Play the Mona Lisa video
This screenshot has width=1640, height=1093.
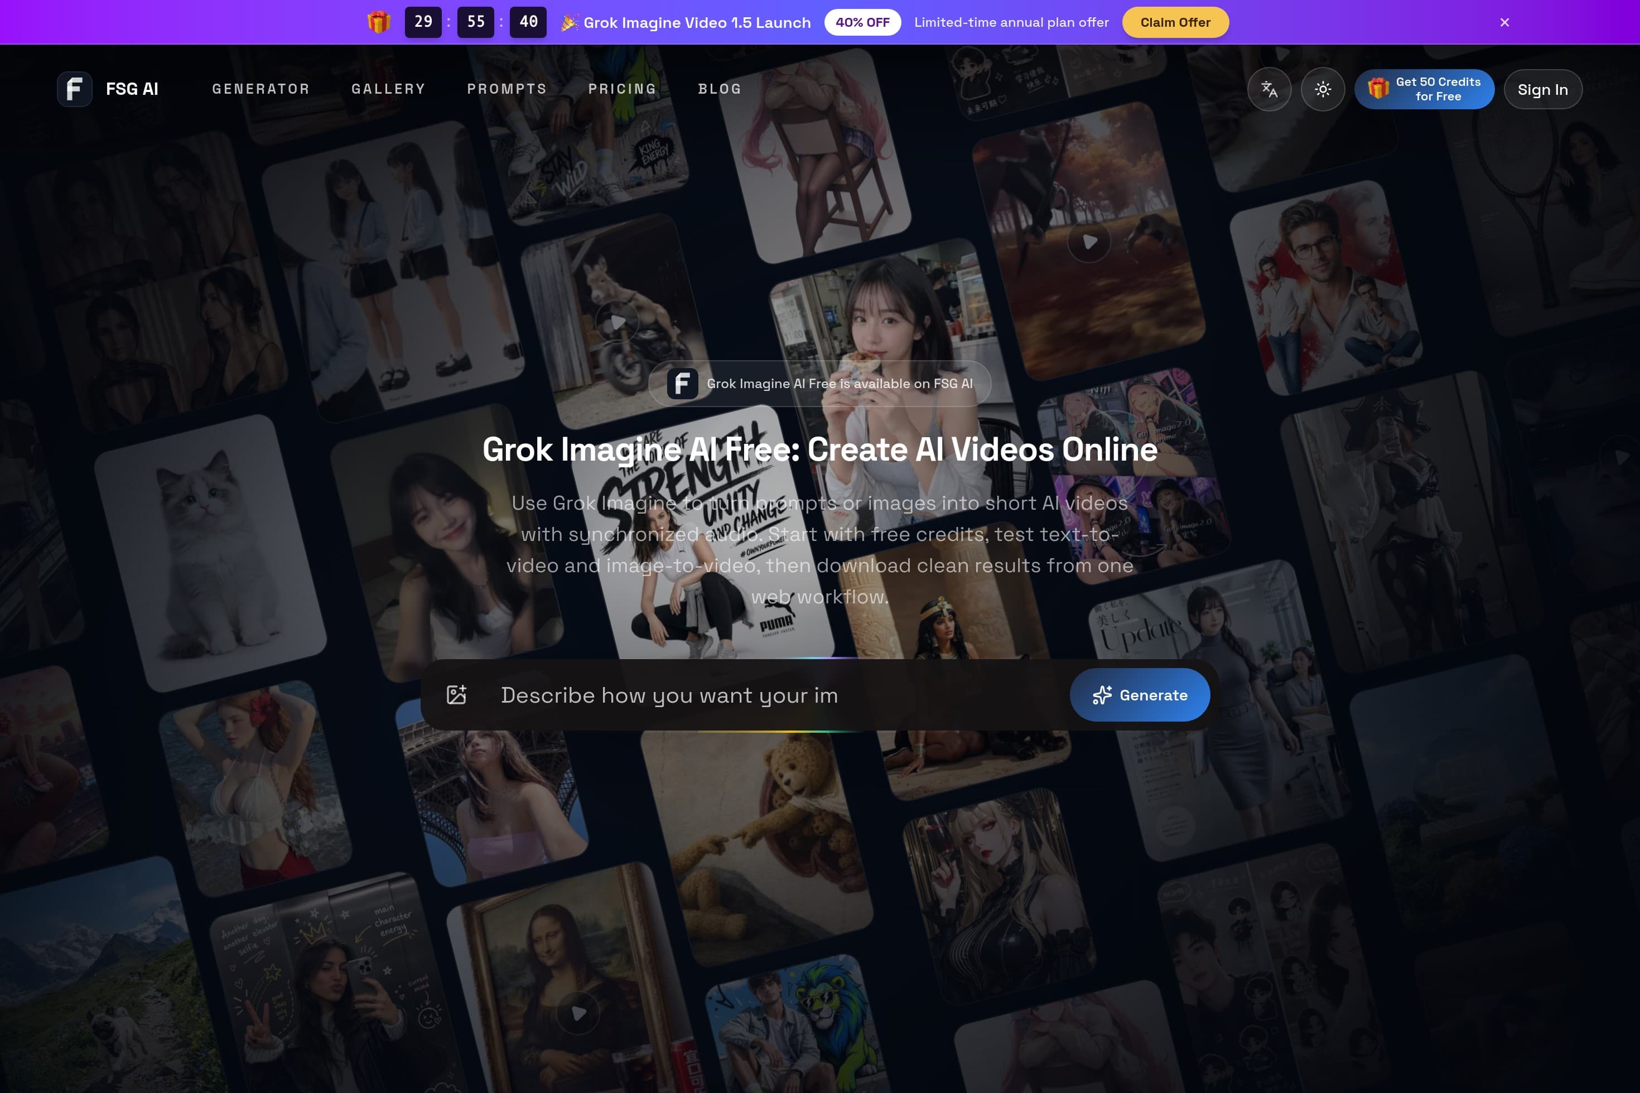[579, 1013]
